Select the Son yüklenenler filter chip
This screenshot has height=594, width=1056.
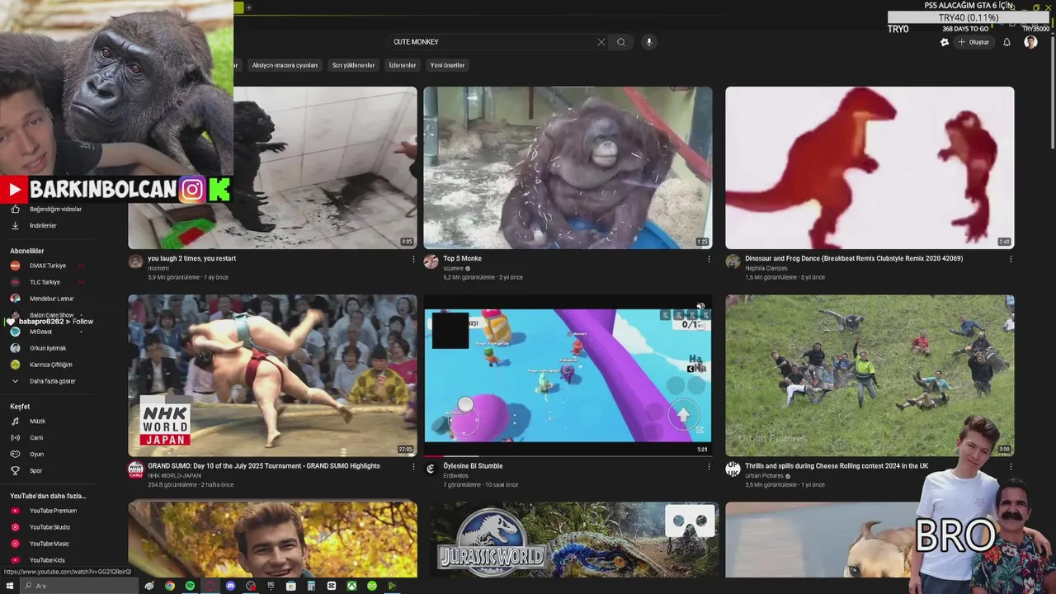pos(353,65)
